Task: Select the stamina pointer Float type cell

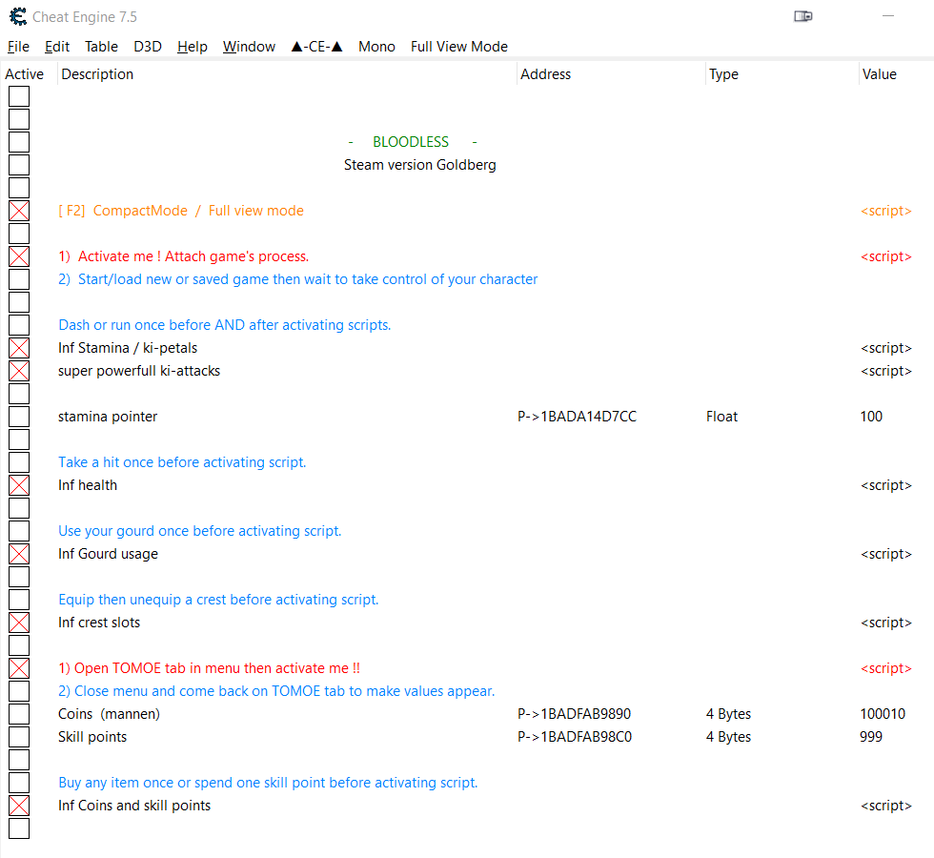Action: [x=721, y=417]
